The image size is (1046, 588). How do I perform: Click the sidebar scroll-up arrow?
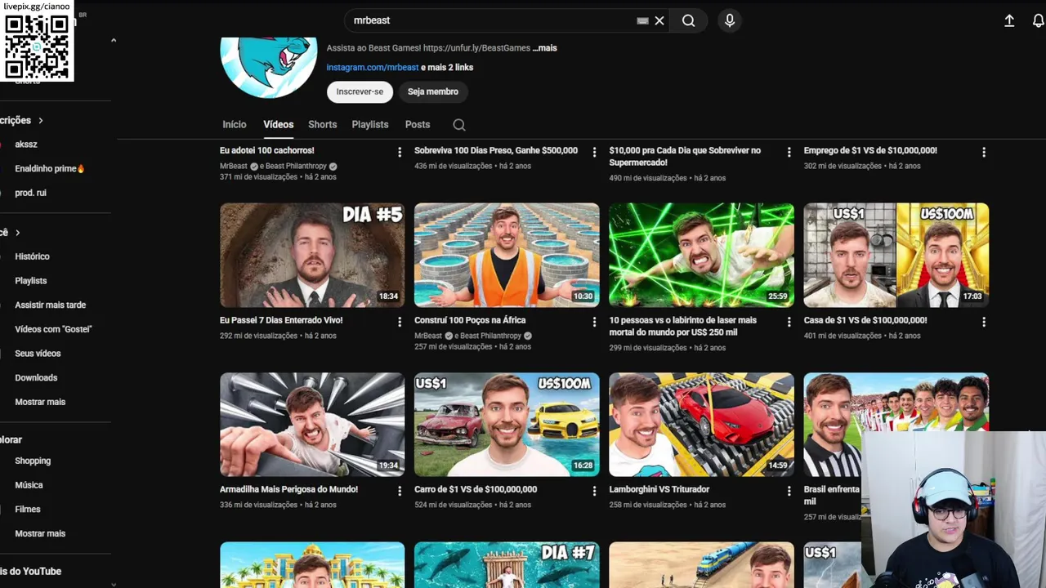coord(113,40)
